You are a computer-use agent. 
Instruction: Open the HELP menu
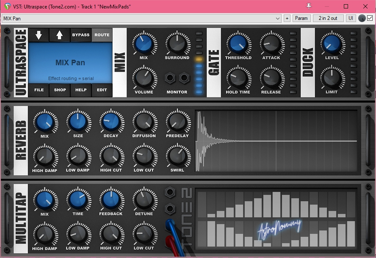[81, 90]
